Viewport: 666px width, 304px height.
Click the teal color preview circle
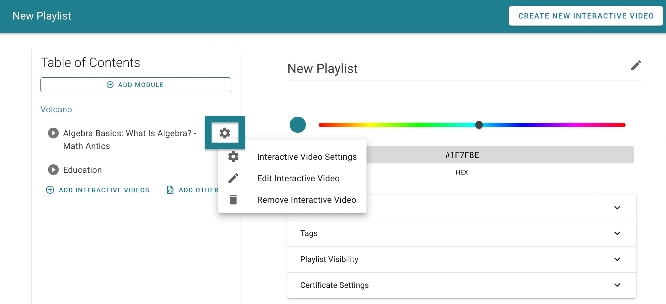pos(298,125)
